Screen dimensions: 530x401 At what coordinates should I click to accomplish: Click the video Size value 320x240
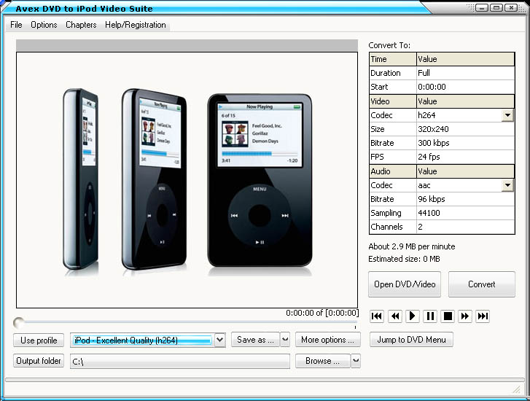click(x=465, y=129)
